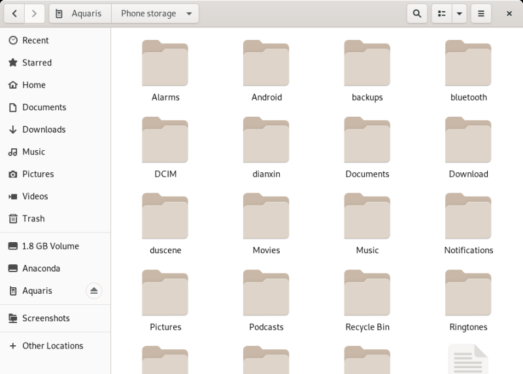The image size is (523, 374).
Task: Select Starred in the sidebar
Action: [x=37, y=63]
